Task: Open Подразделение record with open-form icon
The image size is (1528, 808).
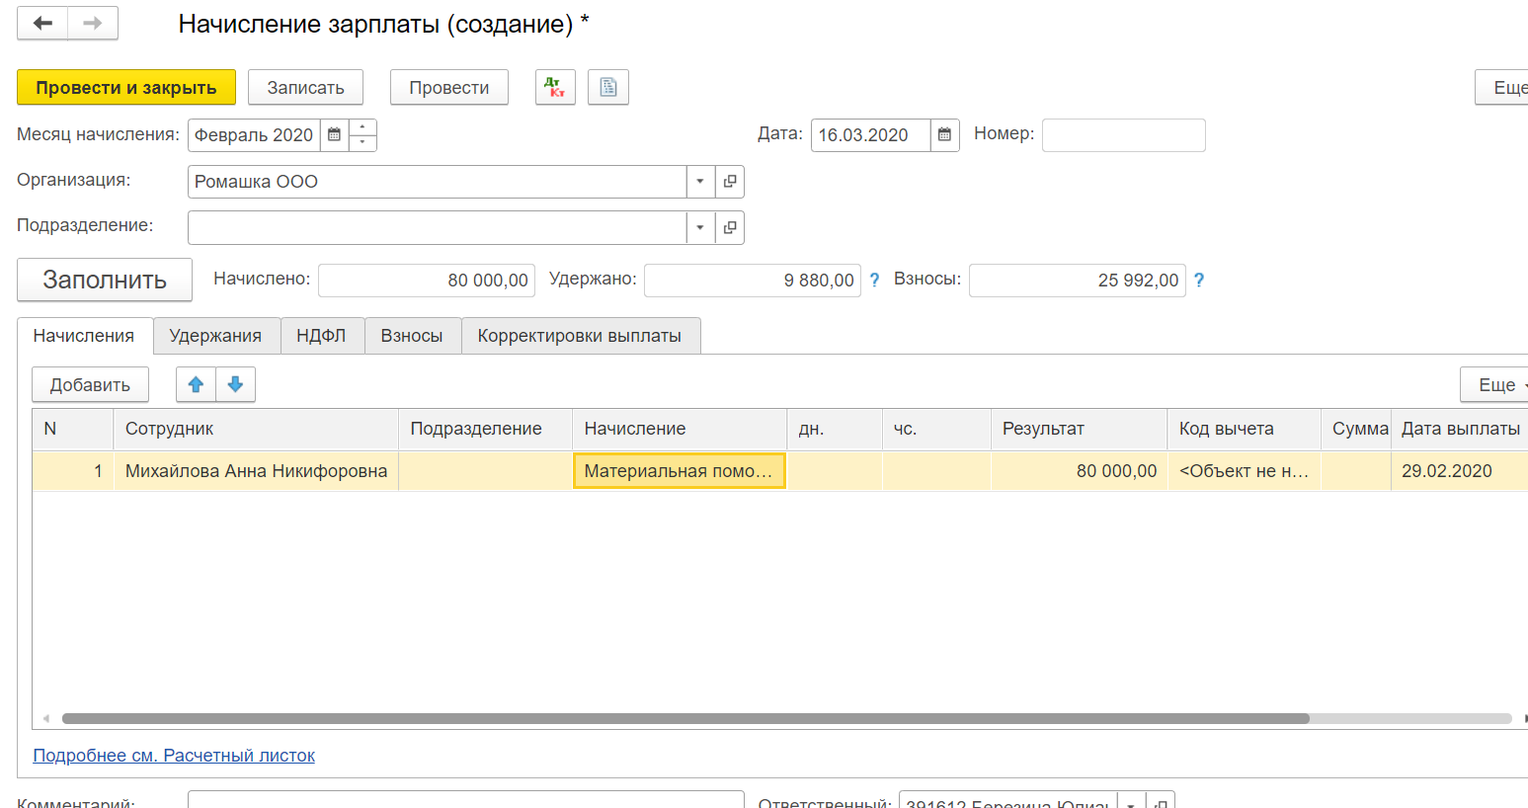Action: 730,227
